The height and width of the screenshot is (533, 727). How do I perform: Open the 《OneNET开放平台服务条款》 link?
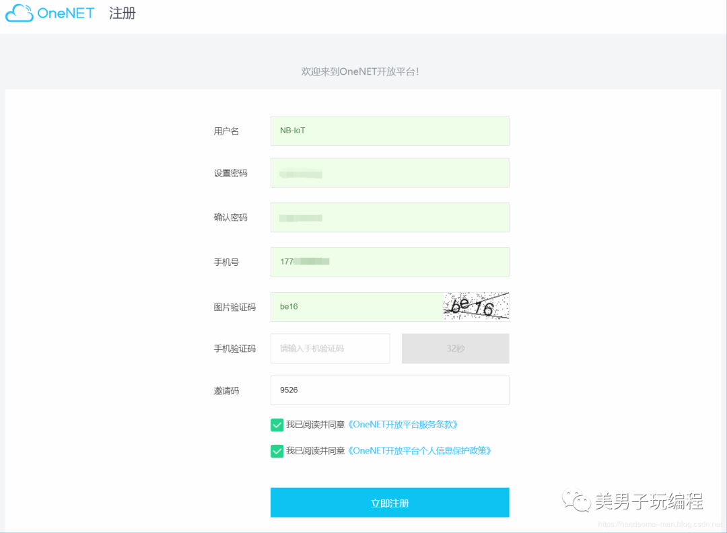[404, 425]
